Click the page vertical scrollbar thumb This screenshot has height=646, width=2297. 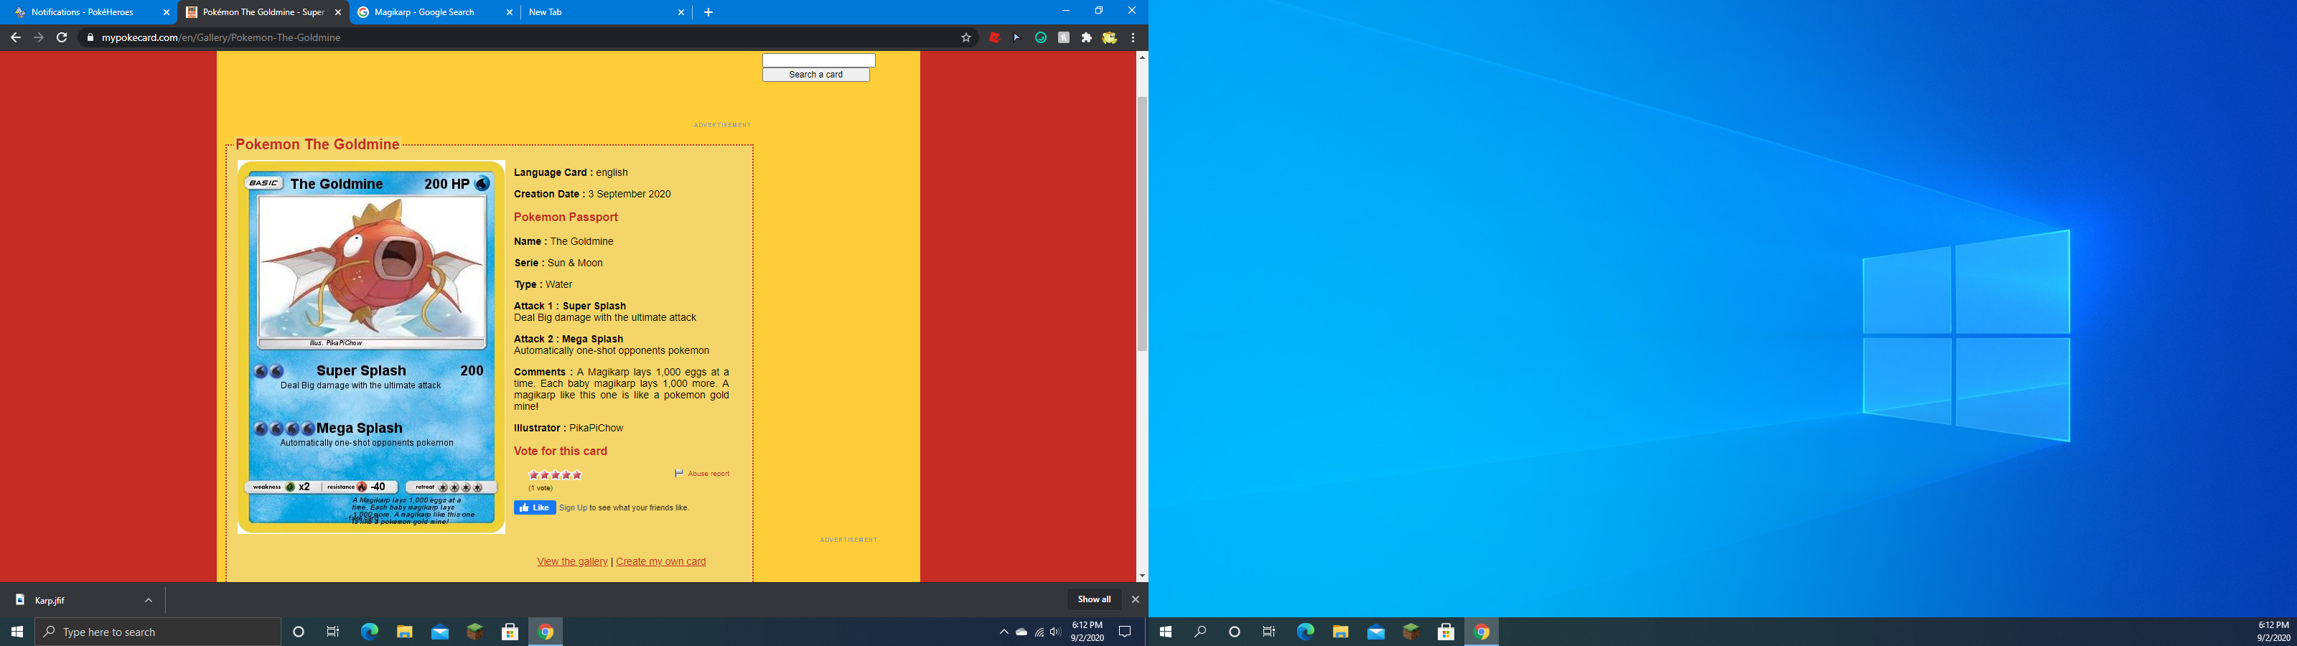pyautogui.click(x=1141, y=223)
